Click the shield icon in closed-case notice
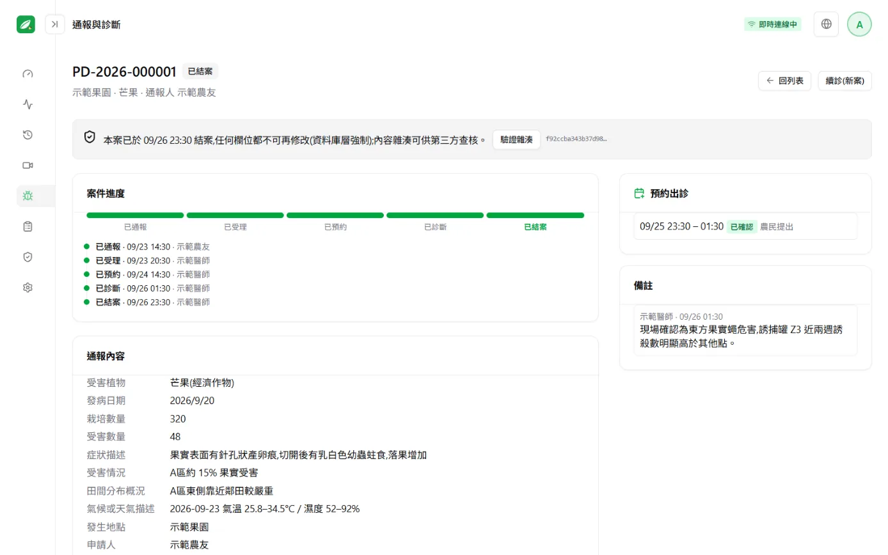888x555 pixels. 90,137
